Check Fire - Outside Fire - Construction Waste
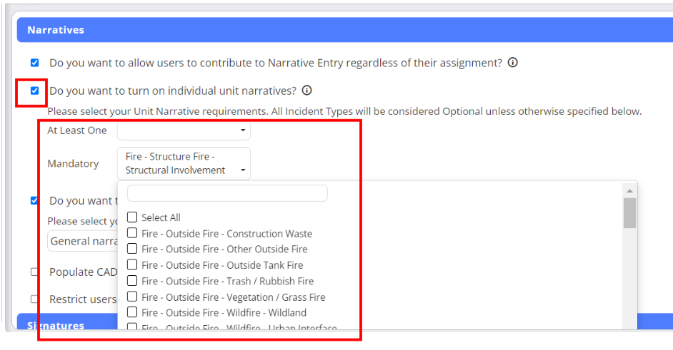This screenshot has height=350, width=673. pos(132,233)
